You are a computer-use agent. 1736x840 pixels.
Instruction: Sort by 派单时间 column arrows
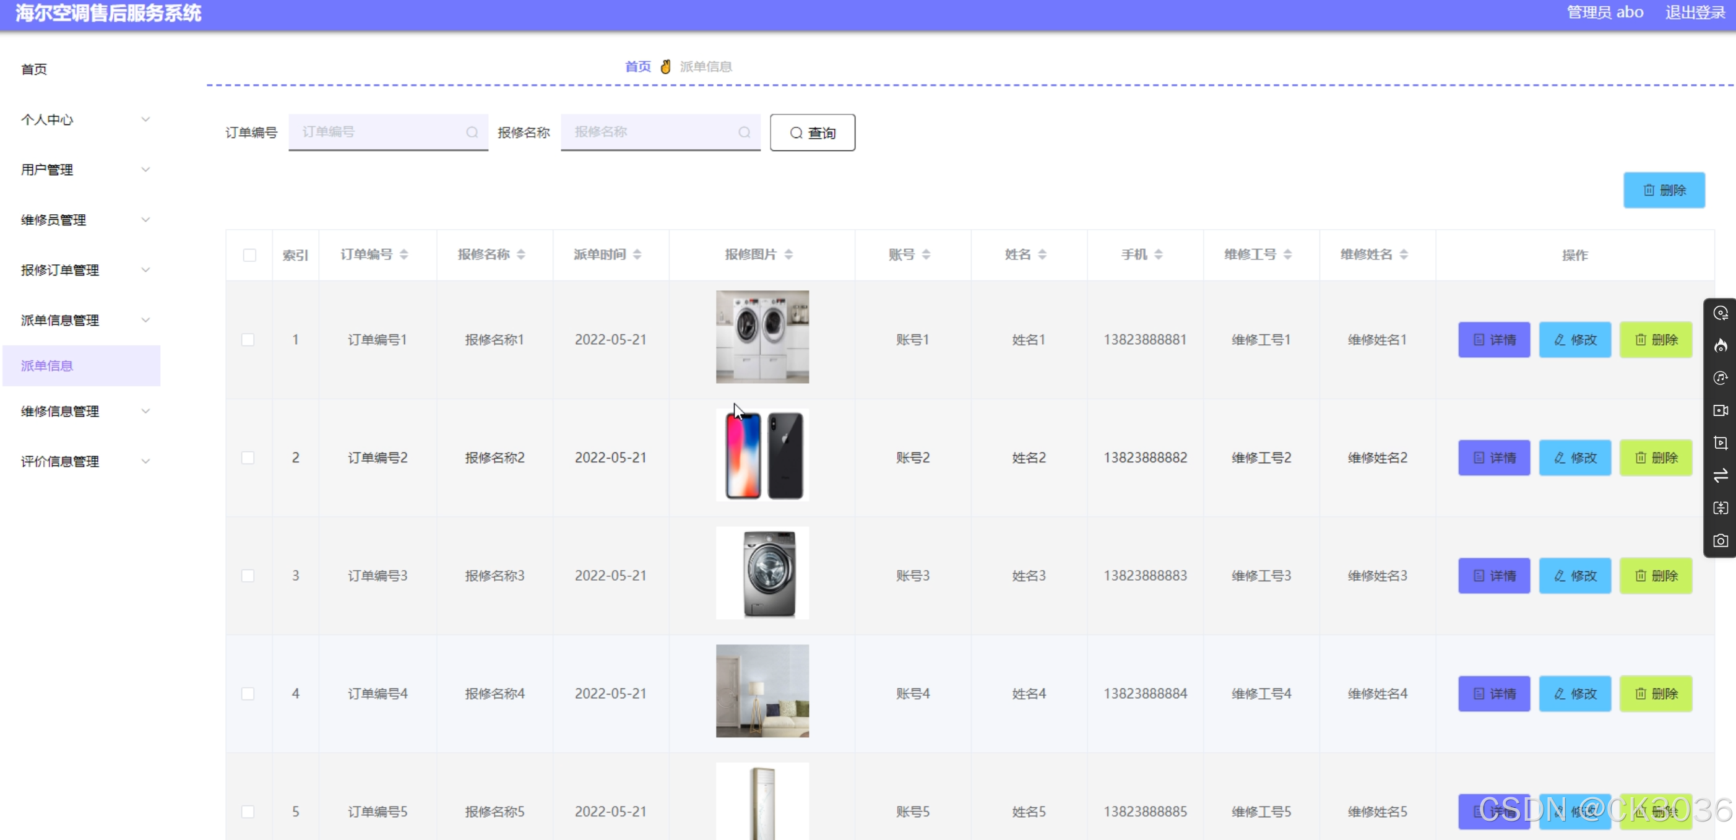click(637, 254)
